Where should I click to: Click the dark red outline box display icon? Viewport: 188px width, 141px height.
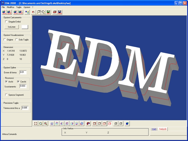pyautogui.click(x=105, y=123)
